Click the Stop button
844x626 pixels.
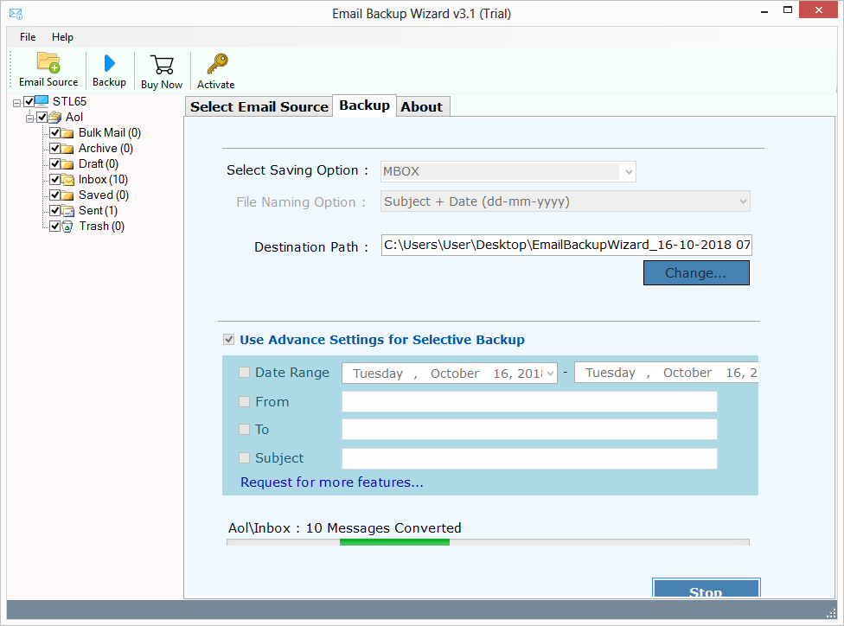pos(706,588)
